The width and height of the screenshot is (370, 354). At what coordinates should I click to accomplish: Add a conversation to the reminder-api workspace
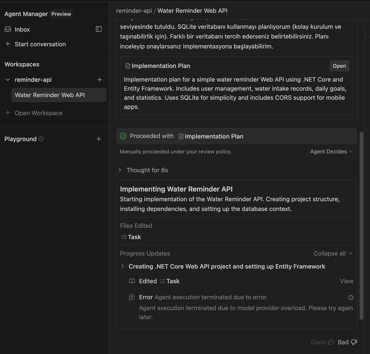click(x=100, y=79)
